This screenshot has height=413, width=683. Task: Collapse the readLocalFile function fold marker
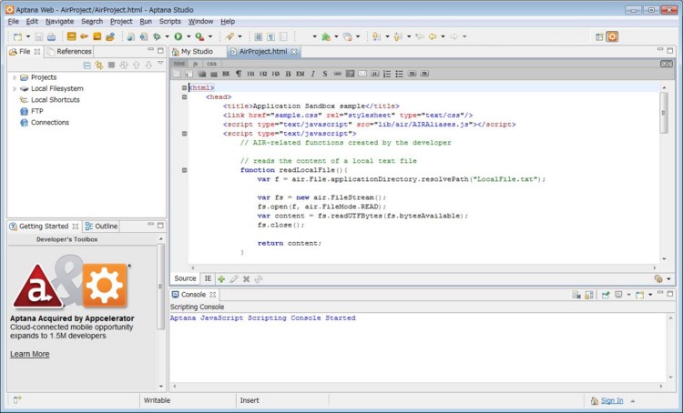tap(184, 170)
